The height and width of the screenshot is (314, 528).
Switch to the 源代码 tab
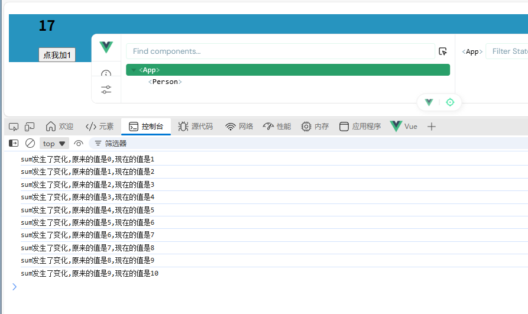[195, 127]
